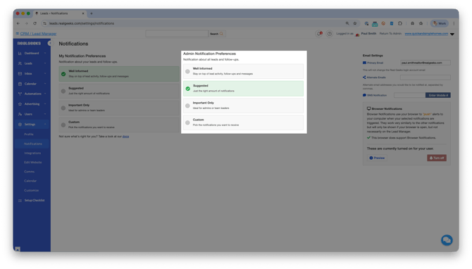This screenshot has width=472, height=269.
Task: Select Admin Suggested radio option
Action: [x=187, y=89]
